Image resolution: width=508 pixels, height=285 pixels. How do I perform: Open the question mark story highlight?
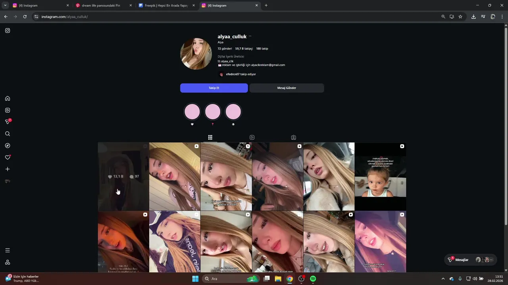tap(213, 112)
